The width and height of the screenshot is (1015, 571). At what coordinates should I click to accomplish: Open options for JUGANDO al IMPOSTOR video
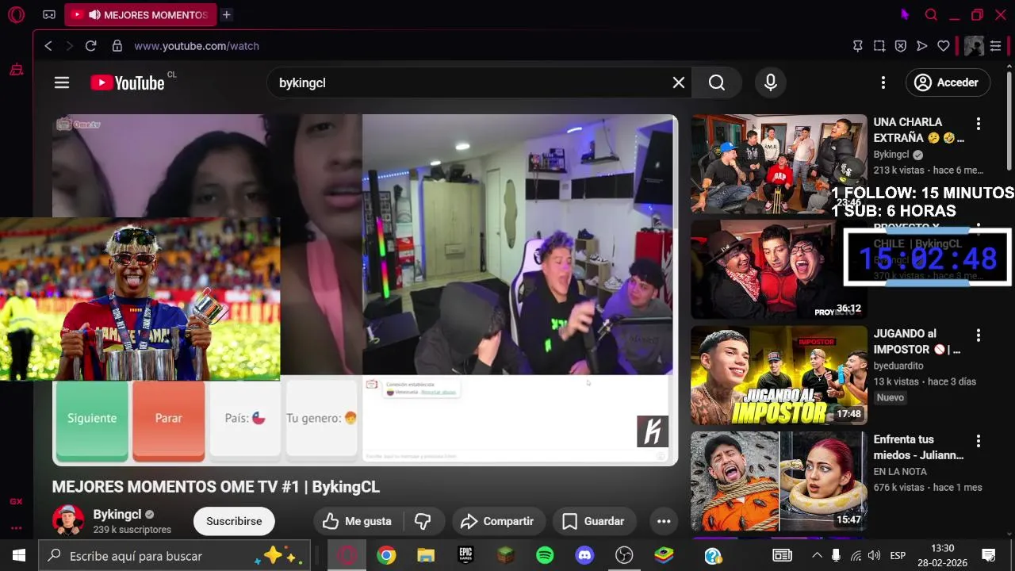point(979,335)
